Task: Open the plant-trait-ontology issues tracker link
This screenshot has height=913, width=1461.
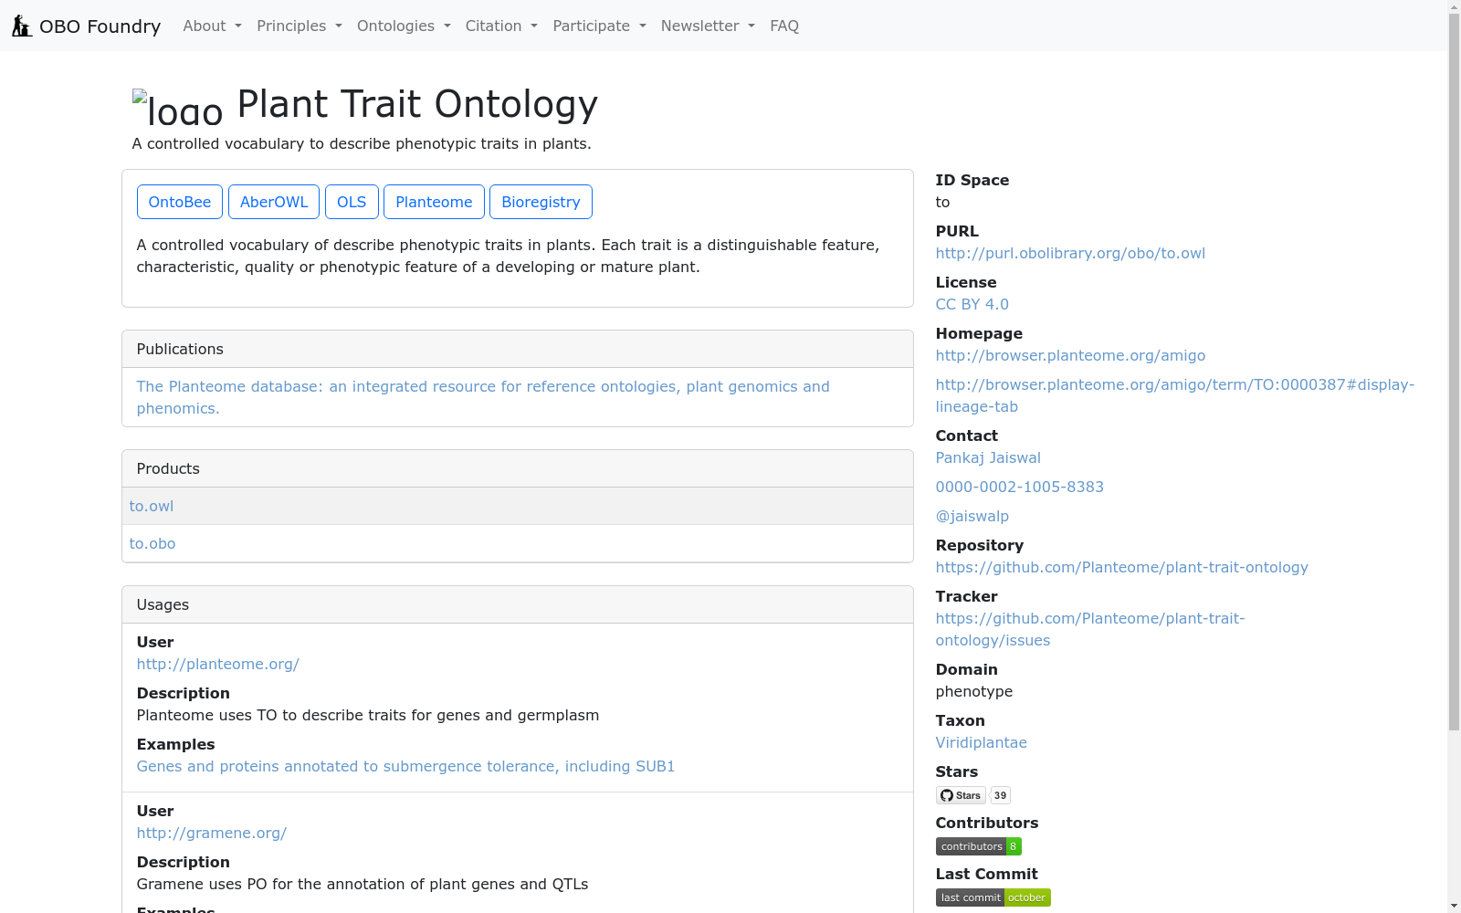Action: click(1090, 629)
